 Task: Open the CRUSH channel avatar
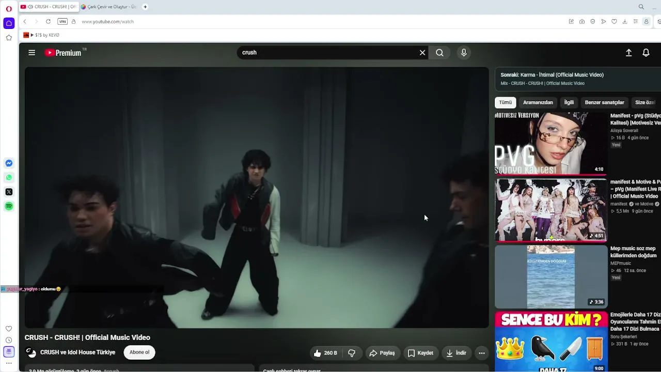32,352
